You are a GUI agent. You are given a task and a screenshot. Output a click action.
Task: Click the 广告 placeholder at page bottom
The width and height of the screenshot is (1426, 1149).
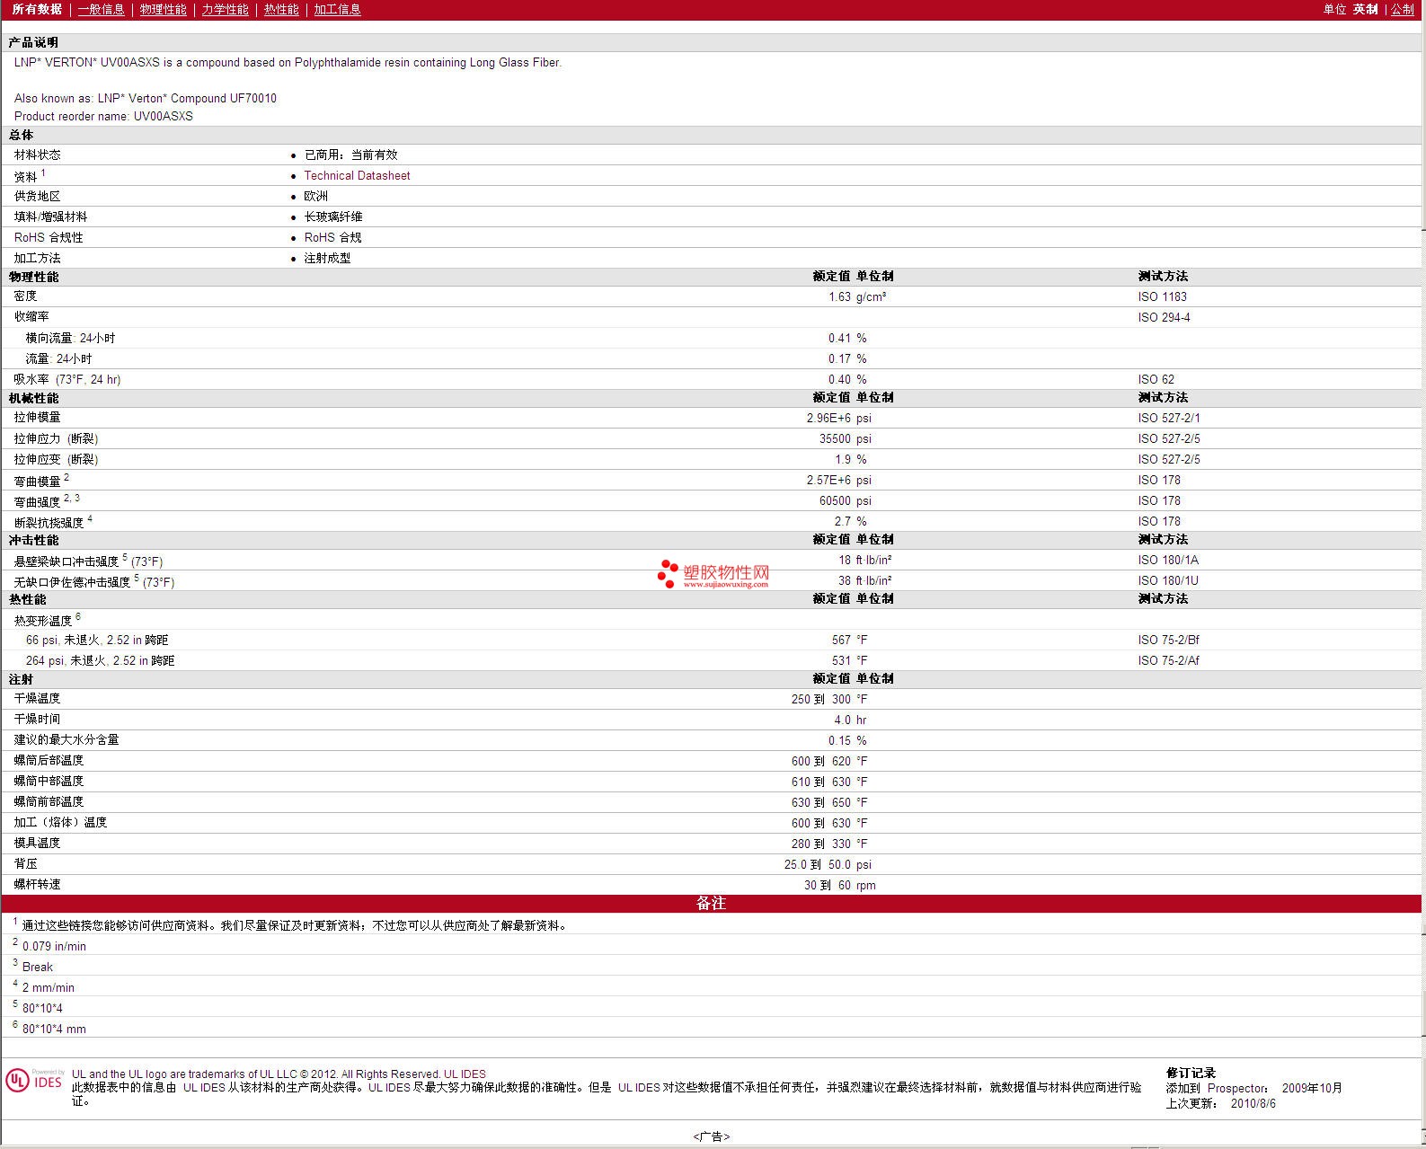click(711, 1136)
